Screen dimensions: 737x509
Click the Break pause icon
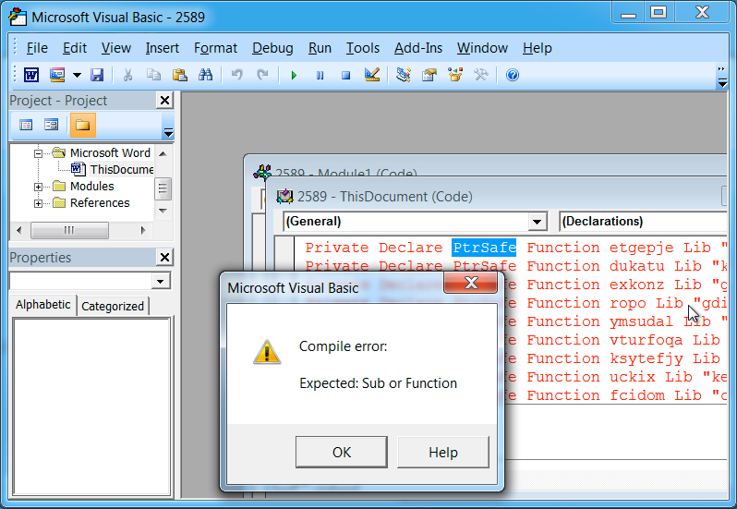(x=320, y=75)
